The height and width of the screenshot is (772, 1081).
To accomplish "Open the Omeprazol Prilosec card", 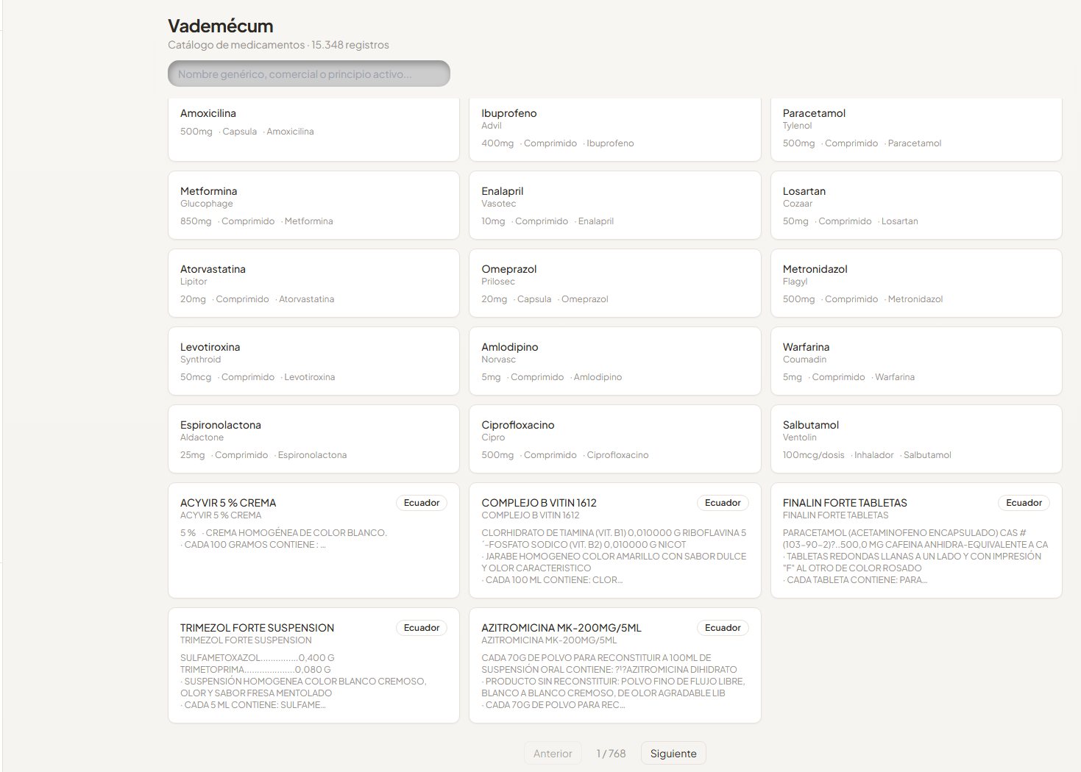I will [614, 283].
